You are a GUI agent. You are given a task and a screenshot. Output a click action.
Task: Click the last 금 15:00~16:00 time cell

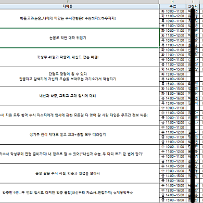(x=173, y=200)
